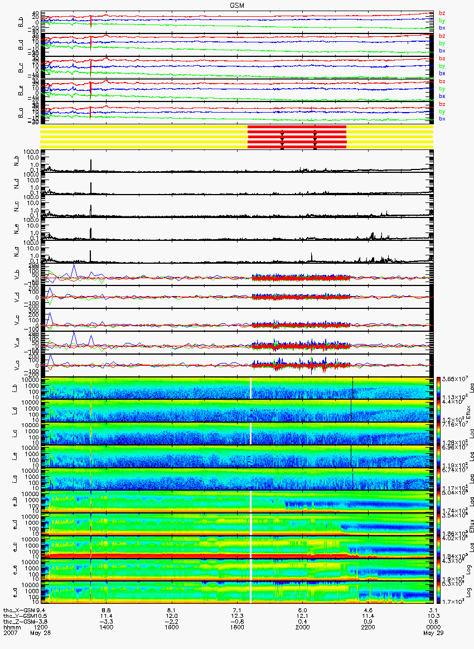Select the B_b panel axis label
Viewport: 474px width, 649px height.
pyautogui.click(x=21, y=22)
